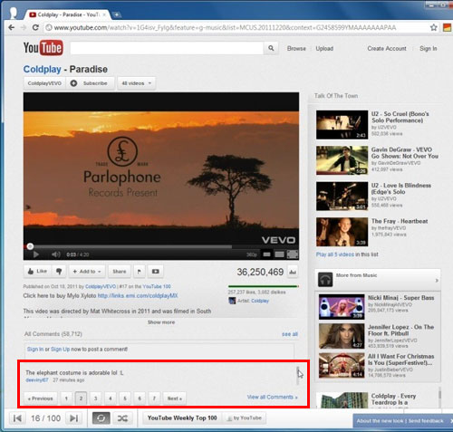Subscribe to ColdplayVEVO
The width and height of the screenshot is (453, 432).
(91, 83)
